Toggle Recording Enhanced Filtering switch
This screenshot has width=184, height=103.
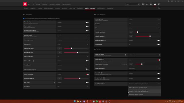tap(87, 61)
